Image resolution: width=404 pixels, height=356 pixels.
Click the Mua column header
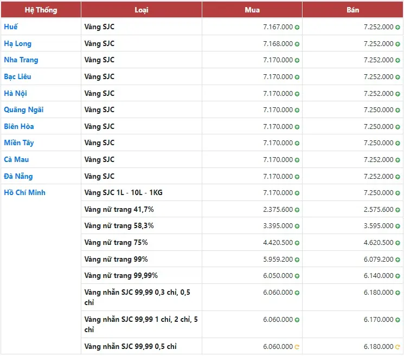252,10
